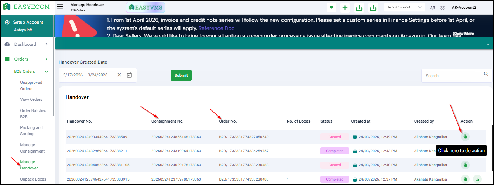Image resolution: width=494 pixels, height=185 pixels.
Task: Click the export upload icon in header
Action: pos(373,8)
